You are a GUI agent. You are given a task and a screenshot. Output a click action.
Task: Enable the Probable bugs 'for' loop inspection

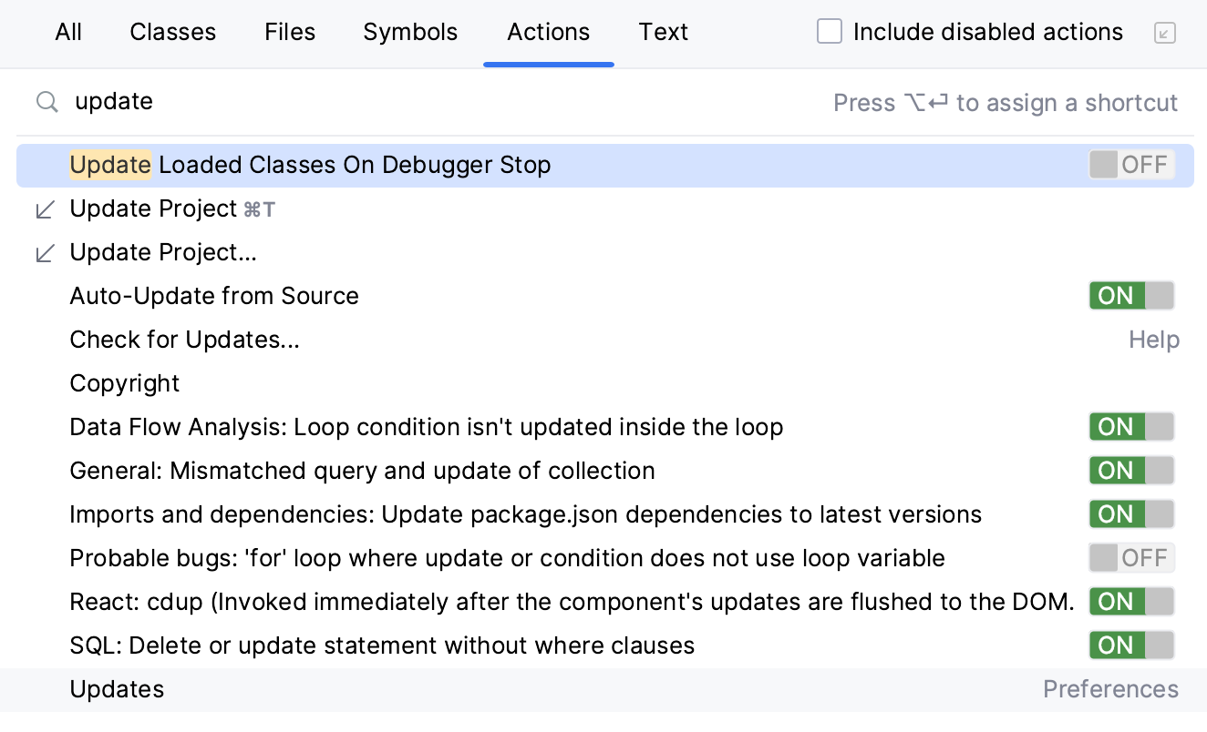(x=1131, y=557)
